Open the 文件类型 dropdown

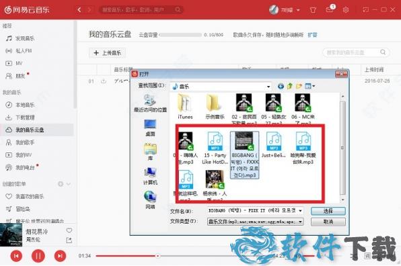point(300,222)
